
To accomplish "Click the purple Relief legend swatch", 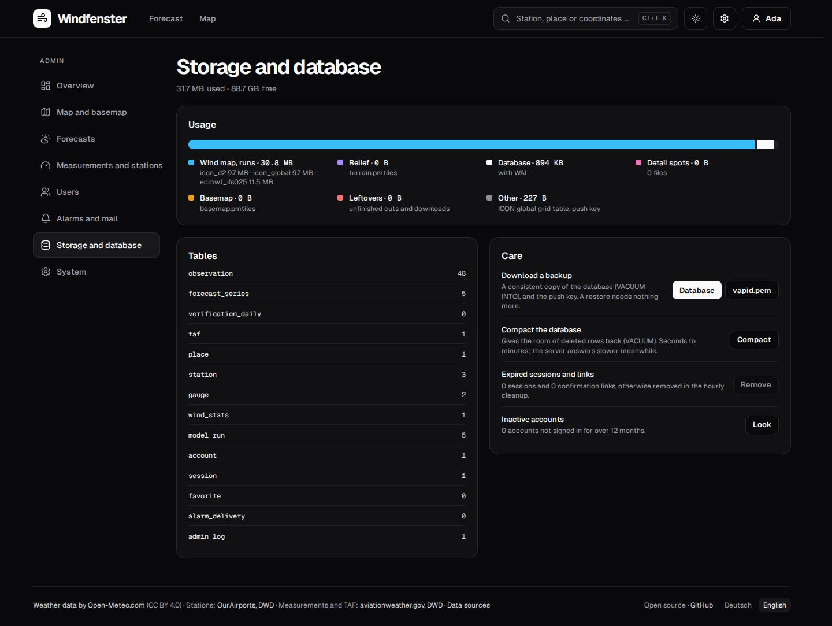I will click(x=340, y=162).
